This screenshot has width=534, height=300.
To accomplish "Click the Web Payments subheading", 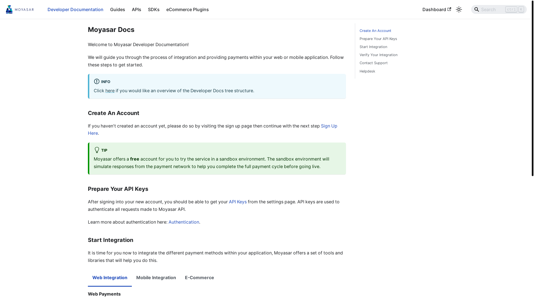I will point(104,294).
